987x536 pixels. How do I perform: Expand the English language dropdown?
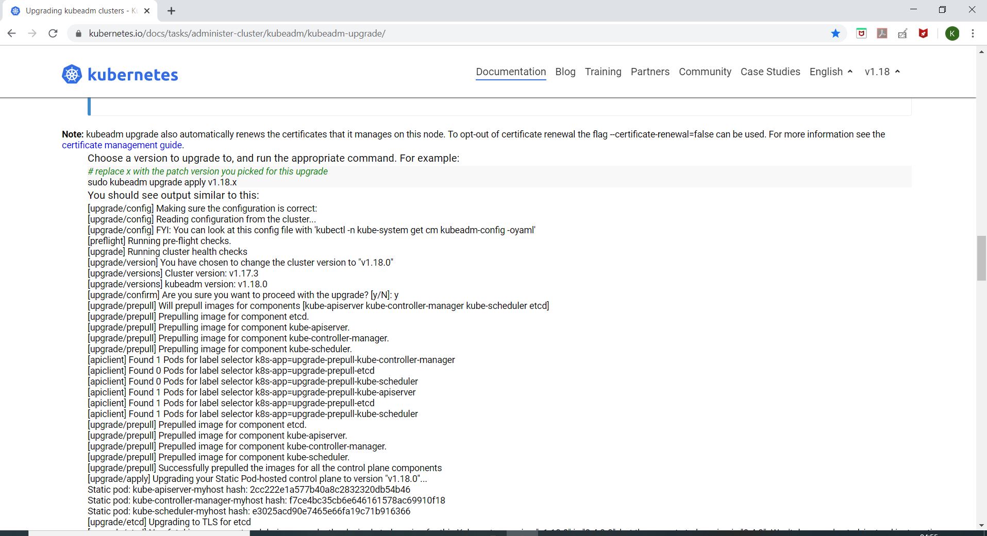pyautogui.click(x=831, y=72)
